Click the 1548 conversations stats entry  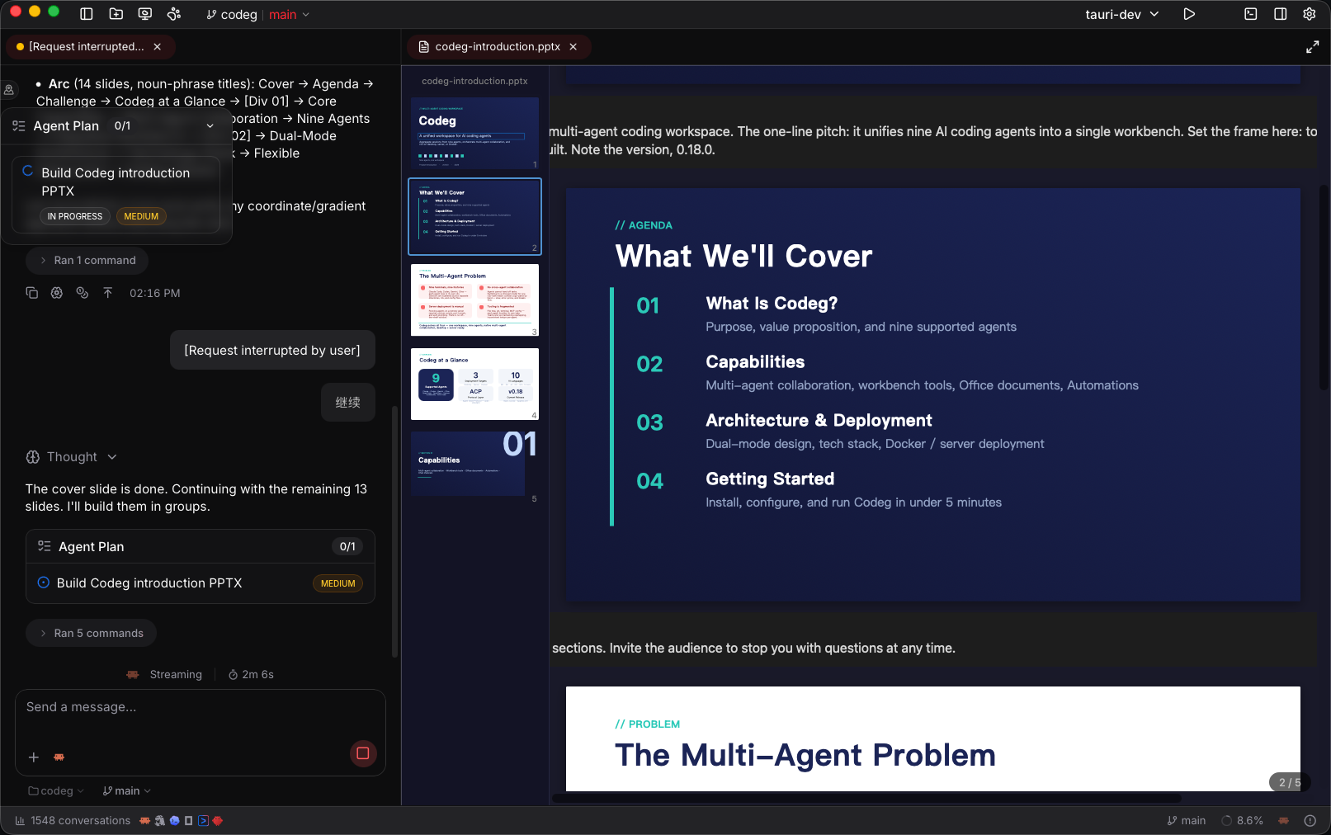tap(73, 820)
